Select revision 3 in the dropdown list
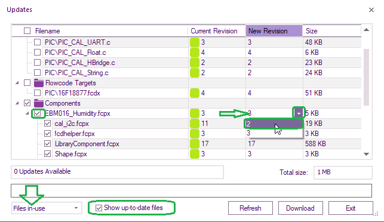This screenshot has width=384, height=222. pos(274,133)
